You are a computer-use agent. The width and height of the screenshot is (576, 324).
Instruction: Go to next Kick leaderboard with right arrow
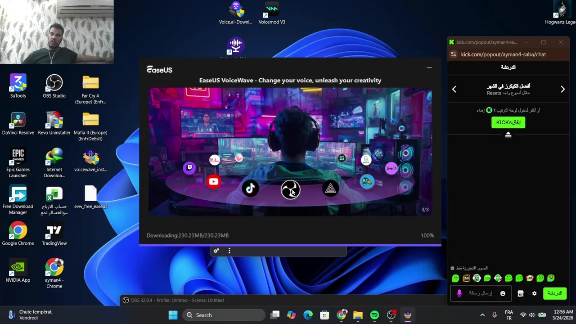562,89
